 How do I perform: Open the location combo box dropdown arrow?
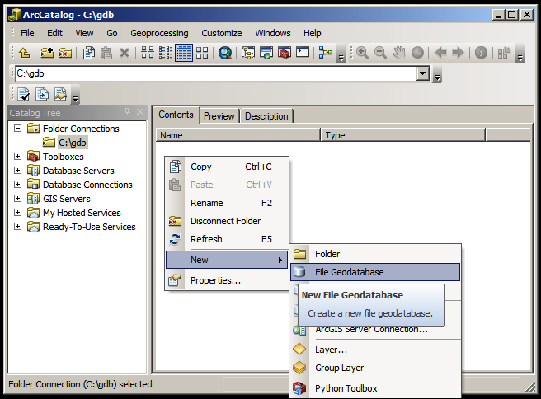(x=423, y=73)
